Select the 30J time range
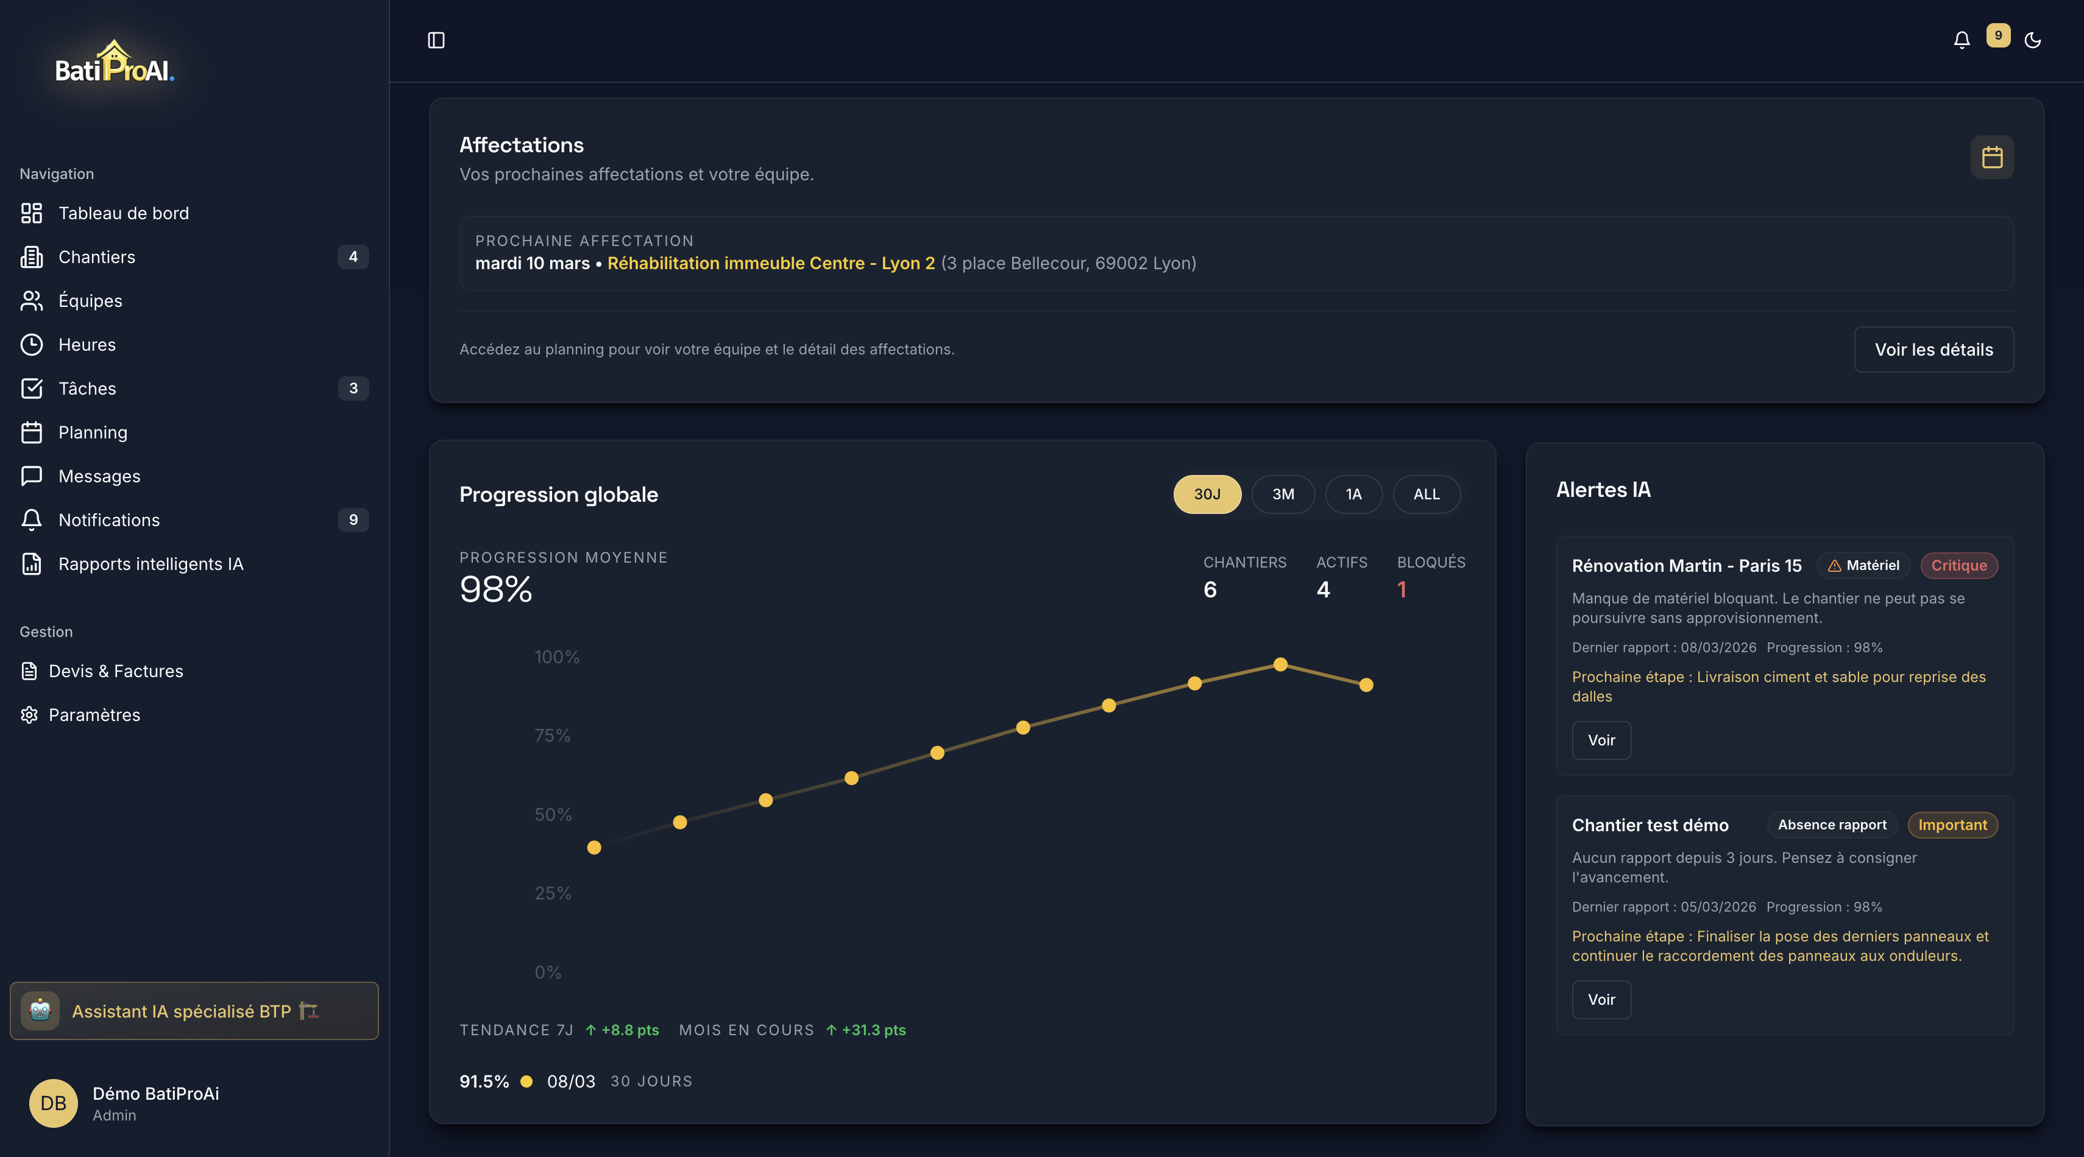The height and width of the screenshot is (1157, 2084). click(x=1207, y=494)
